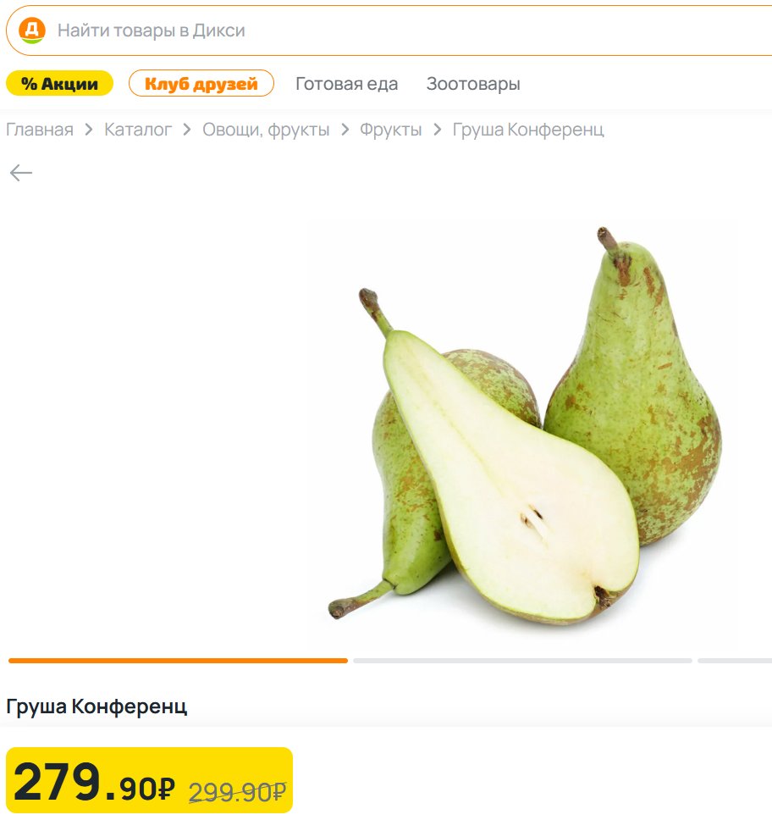Navigate to Каталог breadcrumb link
The height and width of the screenshot is (820, 772).
click(x=138, y=129)
